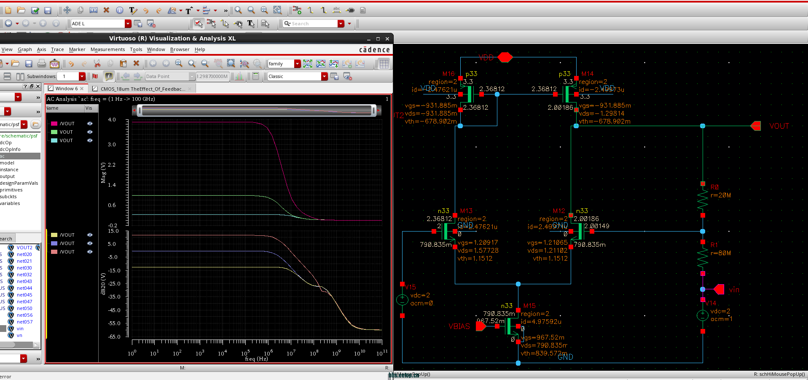Viewport: 808px width, 380px height.
Task: Click the Print icon in Visualization toolbar
Action: [x=42, y=64]
